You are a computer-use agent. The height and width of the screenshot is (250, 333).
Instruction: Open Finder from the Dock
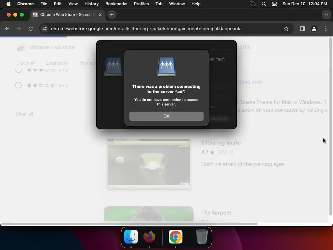coord(131,237)
